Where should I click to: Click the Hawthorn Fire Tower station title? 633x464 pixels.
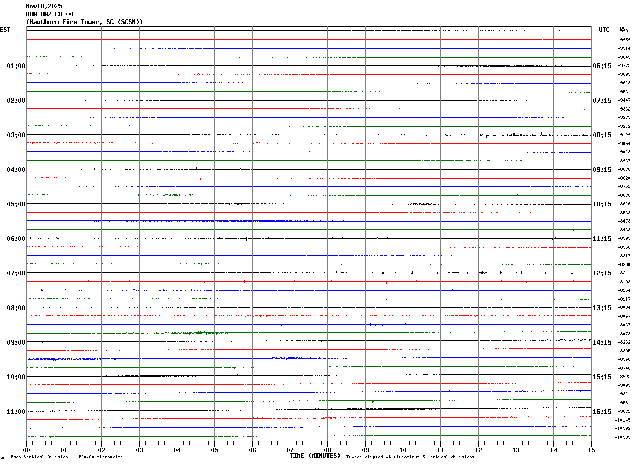84,22
